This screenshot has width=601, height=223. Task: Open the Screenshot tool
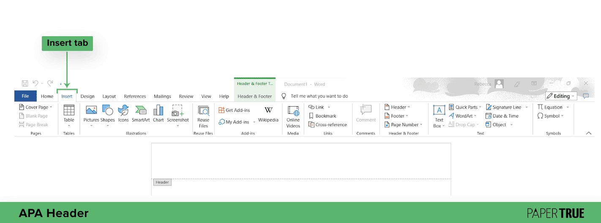click(178, 116)
